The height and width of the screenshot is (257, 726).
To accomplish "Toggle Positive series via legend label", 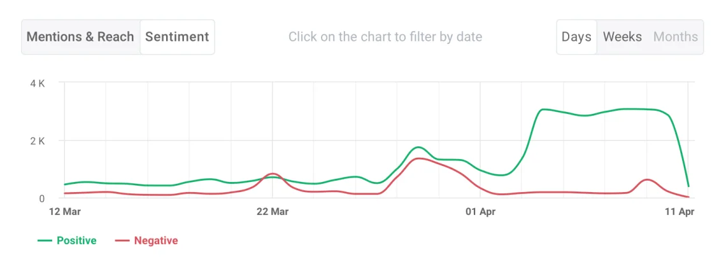I will coord(76,240).
